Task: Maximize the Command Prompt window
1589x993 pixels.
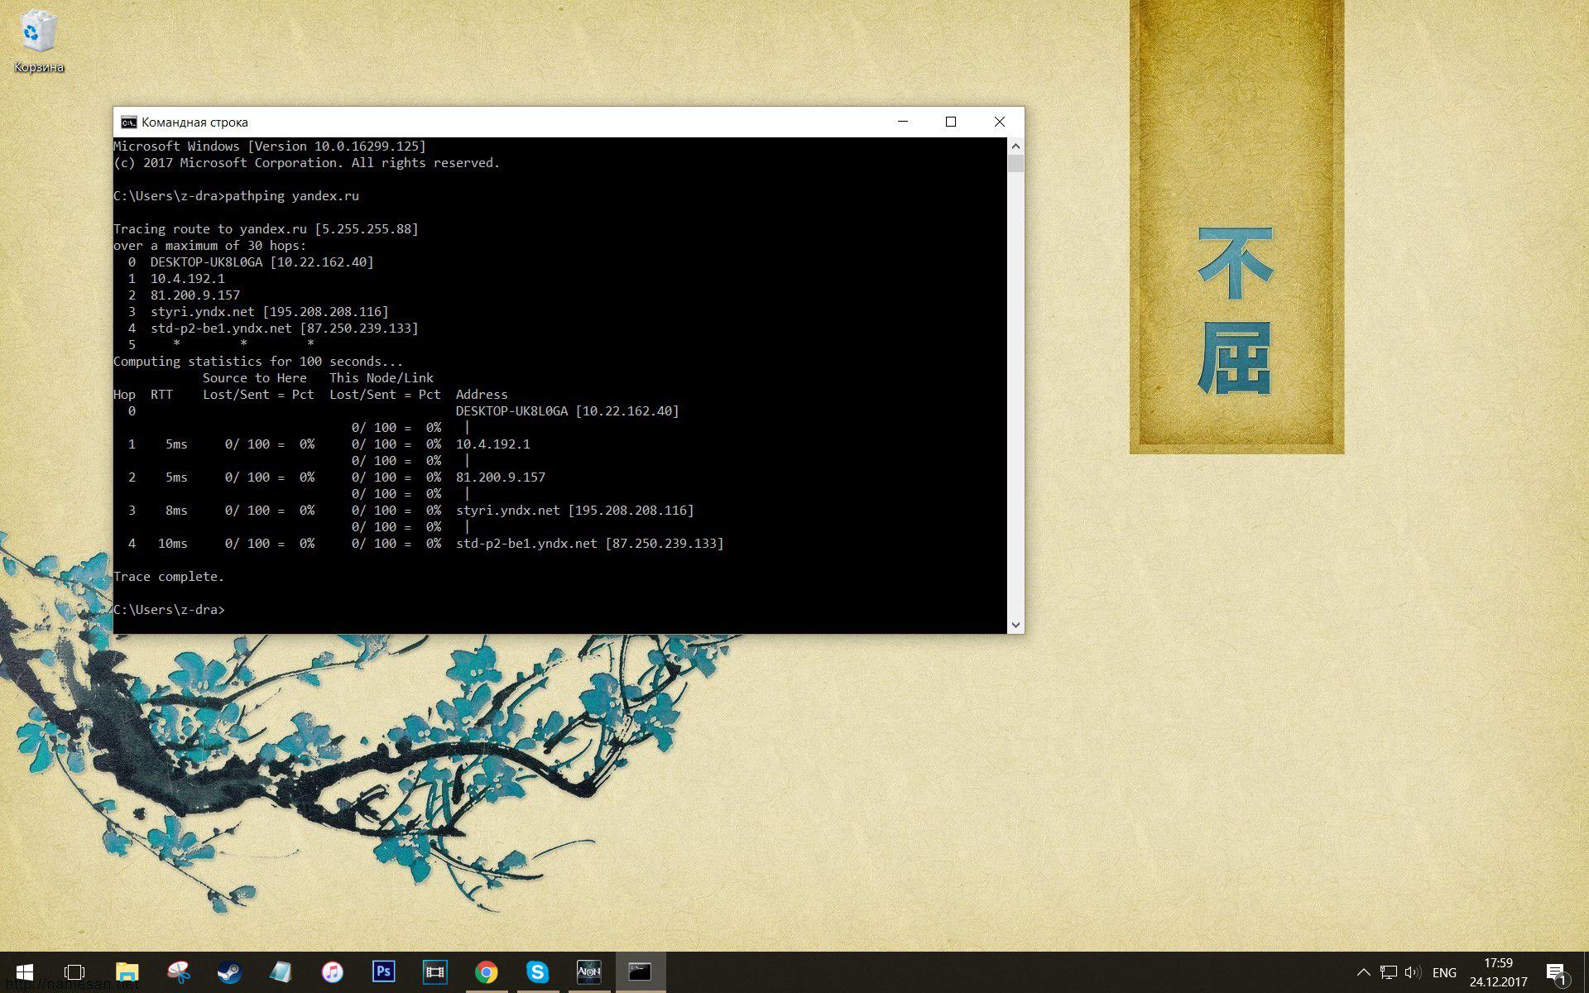Action: [951, 122]
